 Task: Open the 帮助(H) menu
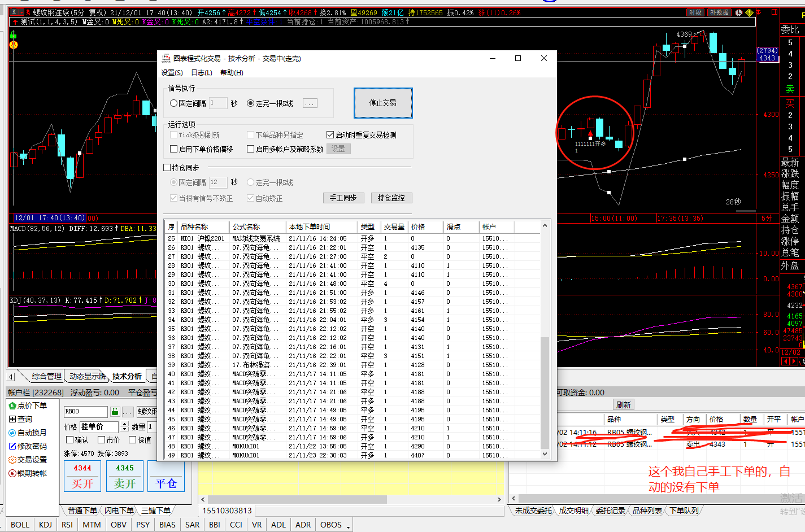tap(232, 73)
